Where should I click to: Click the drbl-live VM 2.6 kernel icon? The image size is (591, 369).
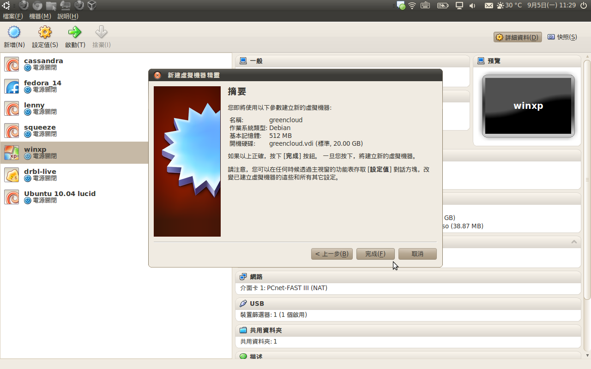click(12, 175)
